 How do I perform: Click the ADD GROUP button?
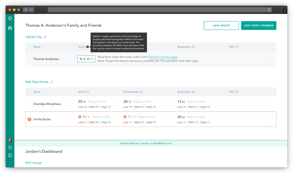[221, 26]
